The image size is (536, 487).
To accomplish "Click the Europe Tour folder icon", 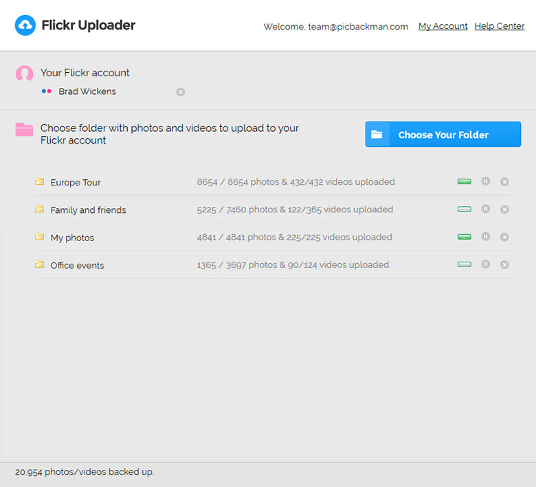I will tap(40, 181).
